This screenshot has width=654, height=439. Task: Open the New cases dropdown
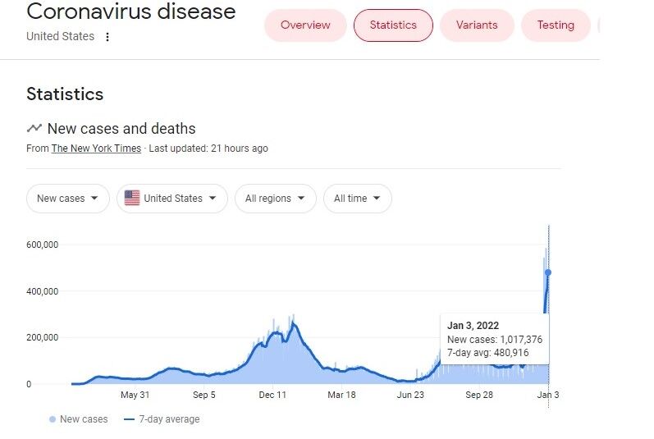tap(67, 199)
